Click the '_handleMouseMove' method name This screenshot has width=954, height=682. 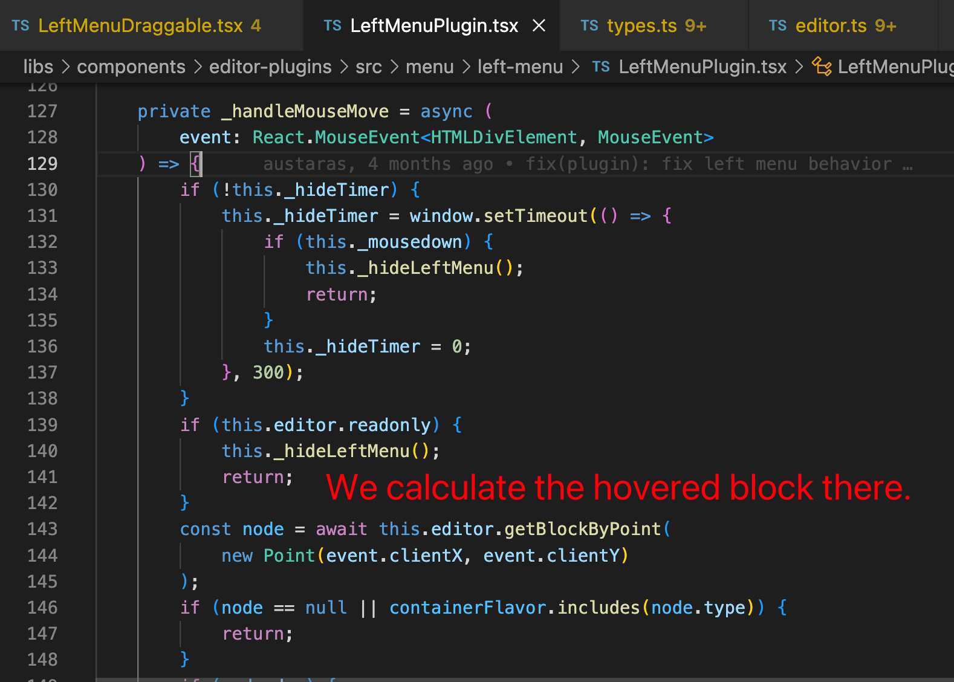(305, 111)
